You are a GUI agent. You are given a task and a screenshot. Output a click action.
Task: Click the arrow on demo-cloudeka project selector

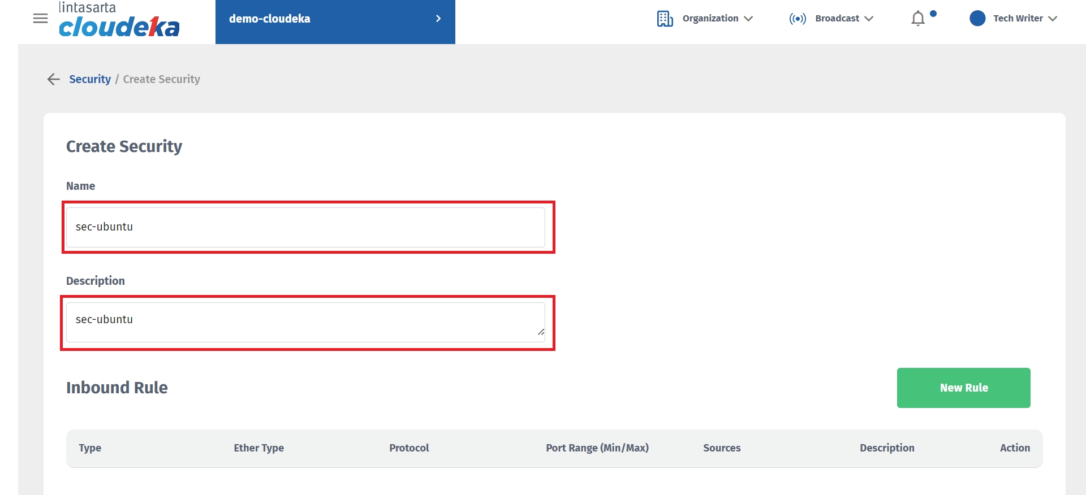[x=438, y=19]
